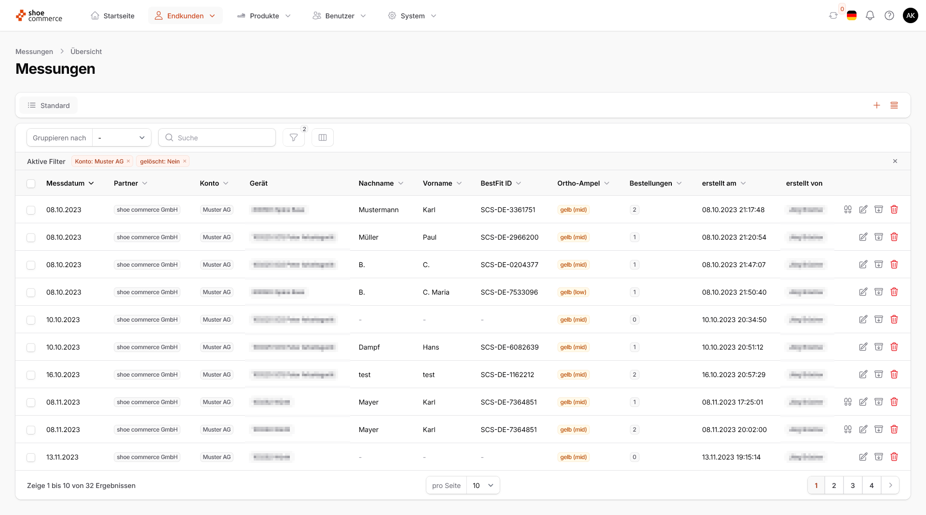Archive the Dampf Hans measurement

coord(878,347)
